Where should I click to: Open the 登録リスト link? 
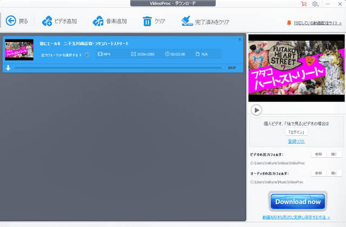296,142
